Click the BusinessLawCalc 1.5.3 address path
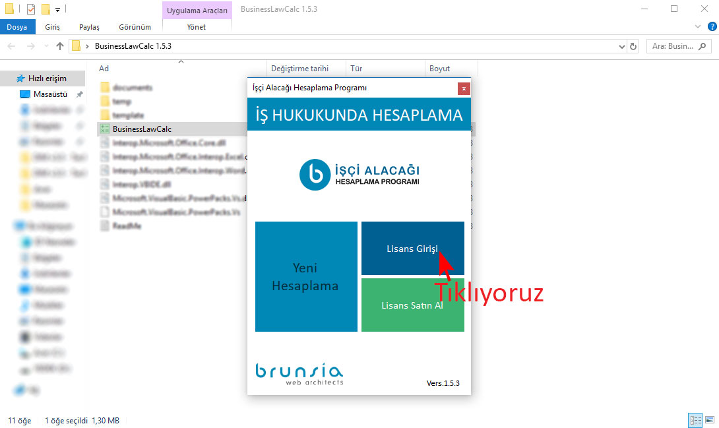Image resolution: width=719 pixels, height=428 pixels. (133, 46)
